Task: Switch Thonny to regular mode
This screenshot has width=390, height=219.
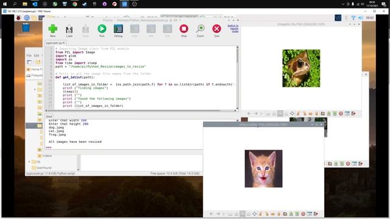Action: pyautogui.click(x=233, y=29)
